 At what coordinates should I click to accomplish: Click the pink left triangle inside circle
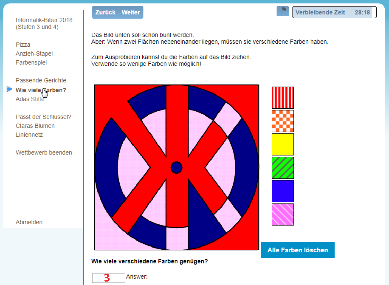pos(133,168)
